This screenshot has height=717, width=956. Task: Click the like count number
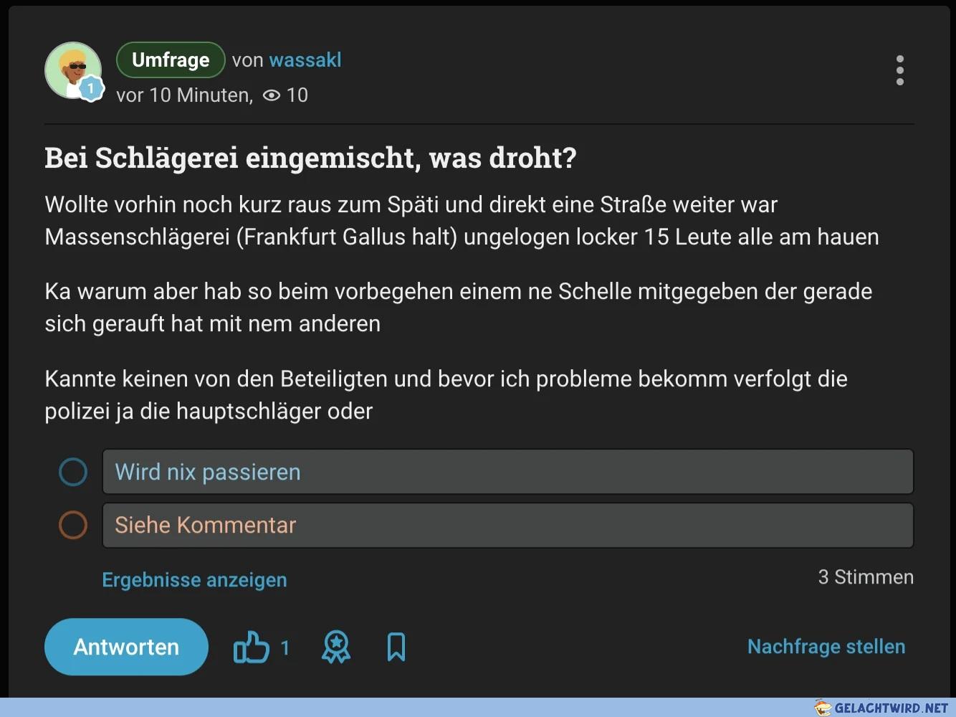285,648
